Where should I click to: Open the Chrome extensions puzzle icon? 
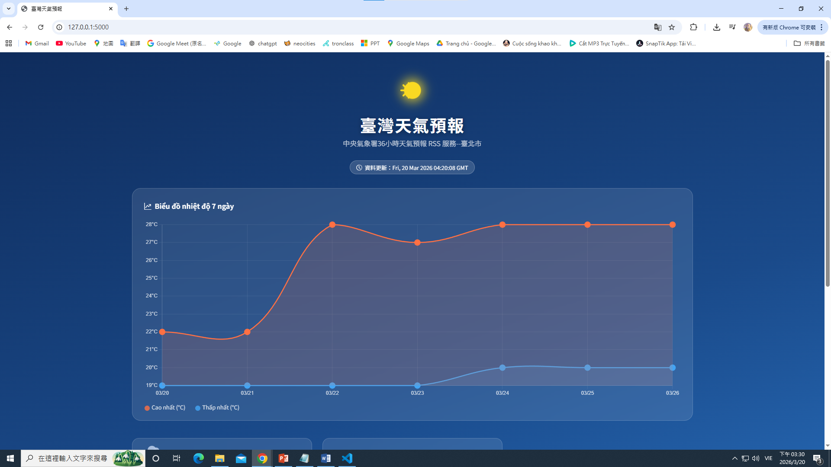(693, 27)
